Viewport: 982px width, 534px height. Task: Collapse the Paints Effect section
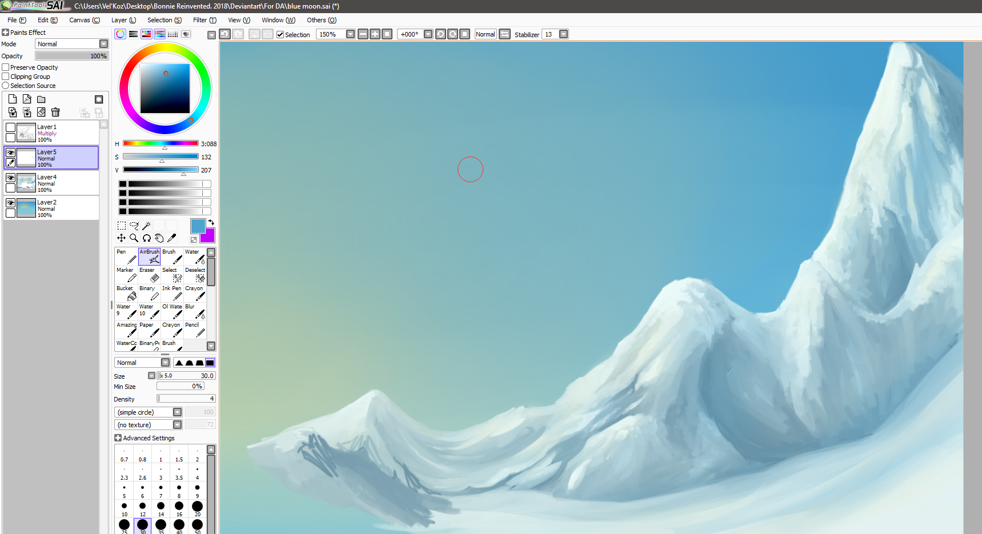click(5, 33)
